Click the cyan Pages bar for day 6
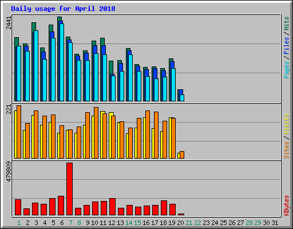293x229 pixels. (62, 62)
